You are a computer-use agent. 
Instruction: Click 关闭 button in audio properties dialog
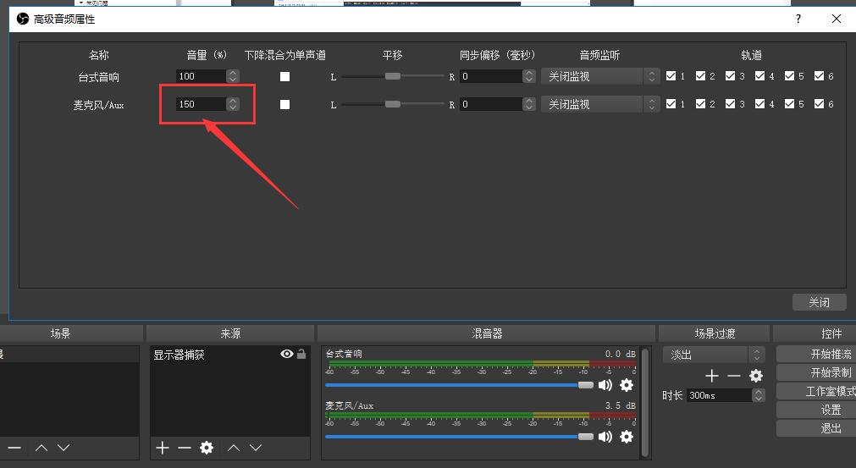click(819, 302)
